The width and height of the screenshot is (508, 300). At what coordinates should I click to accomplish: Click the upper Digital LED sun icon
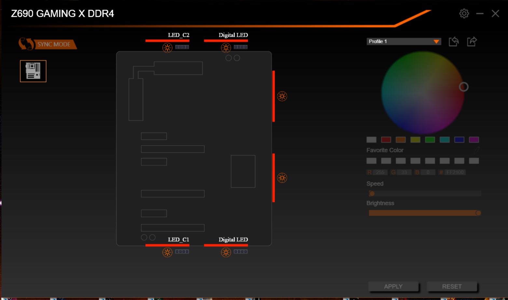[226, 48]
